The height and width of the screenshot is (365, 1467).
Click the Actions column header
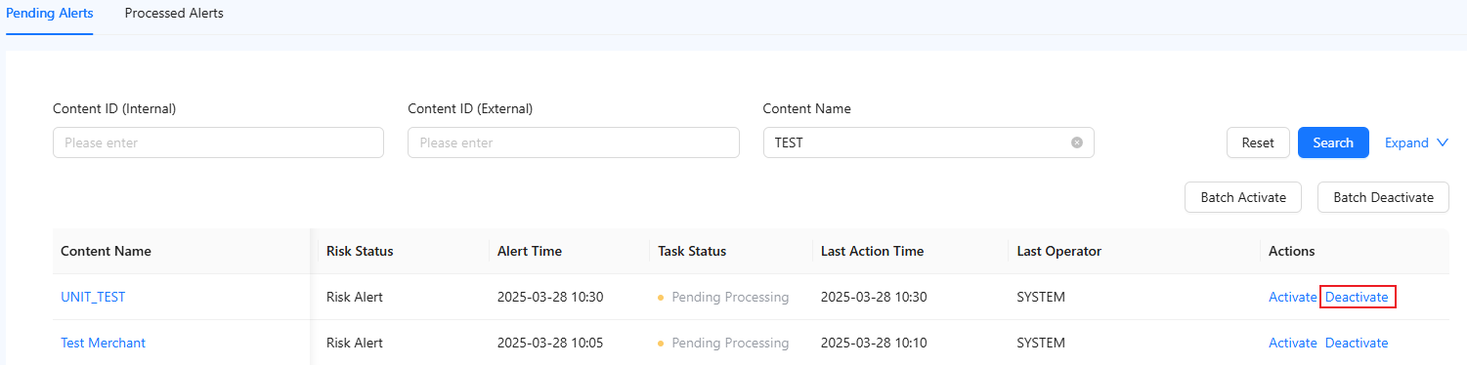1291,251
